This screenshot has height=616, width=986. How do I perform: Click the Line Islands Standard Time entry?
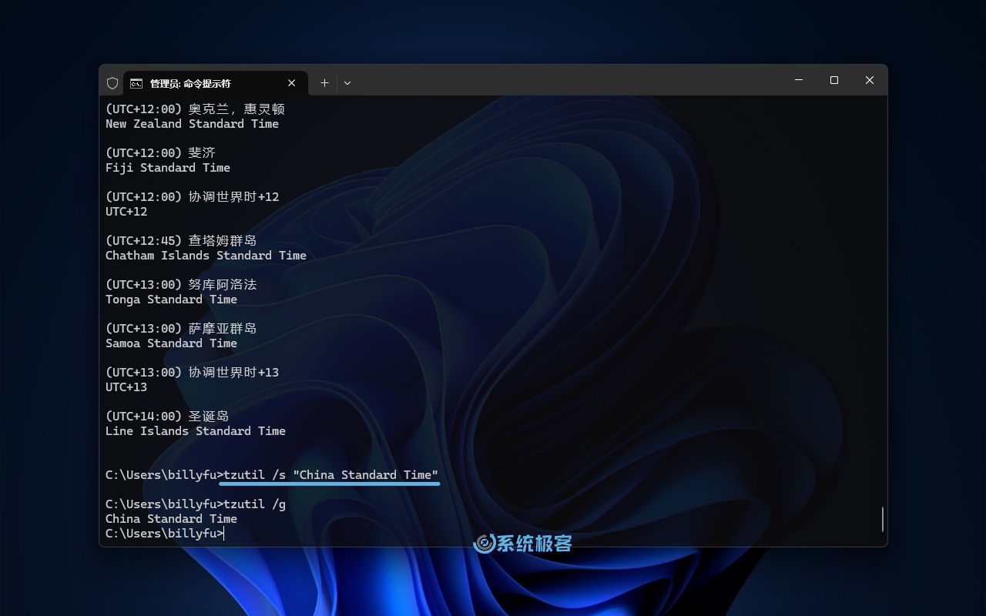(196, 431)
